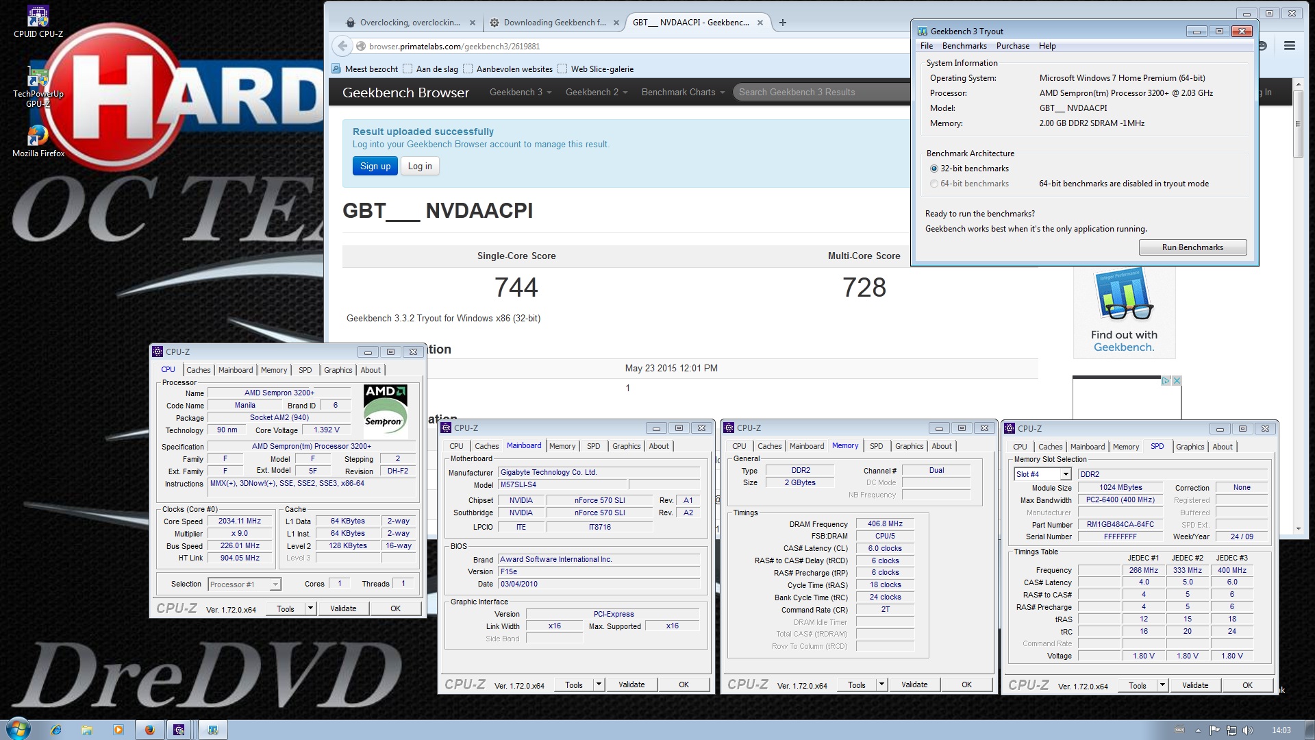This screenshot has height=740, width=1315.
Task: Open the Purchase menu in Geekbench 3 Tryout
Action: pyautogui.click(x=1013, y=46)
